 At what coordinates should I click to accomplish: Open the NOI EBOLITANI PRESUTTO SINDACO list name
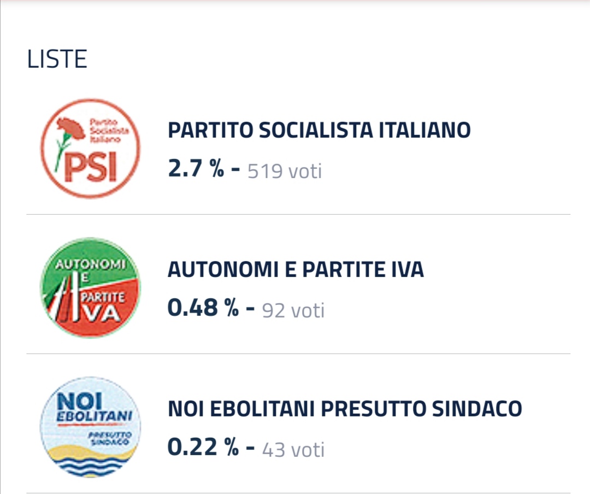(345, 409)
